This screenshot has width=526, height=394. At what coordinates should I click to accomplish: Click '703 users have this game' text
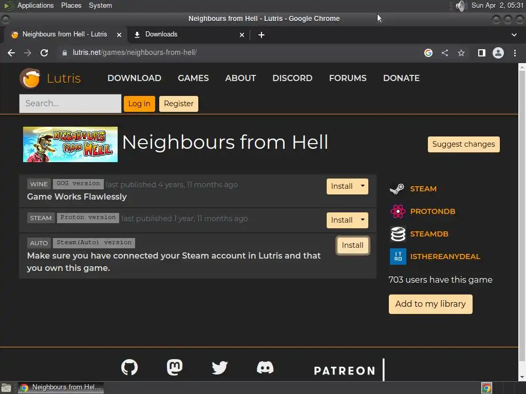440,280
